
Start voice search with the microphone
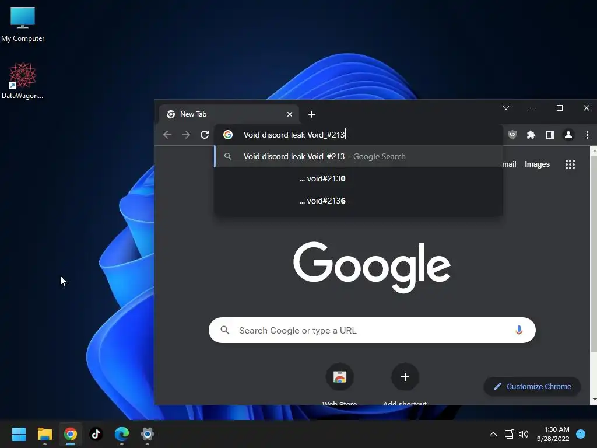tap(518, 330)
